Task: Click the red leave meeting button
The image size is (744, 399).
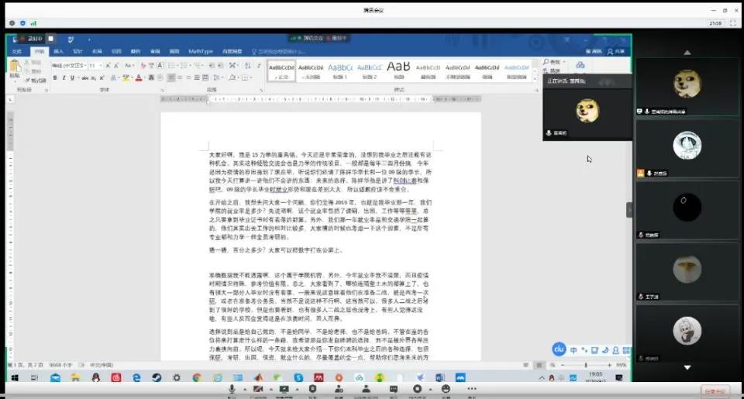Action: [x=716, y=392]
